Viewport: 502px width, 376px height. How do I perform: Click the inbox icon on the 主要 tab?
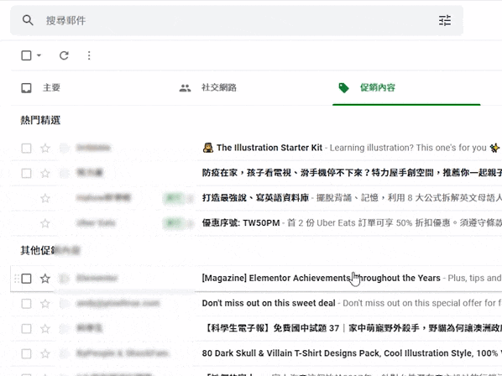click(26, 88)
